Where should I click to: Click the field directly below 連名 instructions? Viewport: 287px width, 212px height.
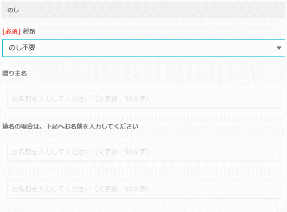pyautogui.click(x=143, y=152)
